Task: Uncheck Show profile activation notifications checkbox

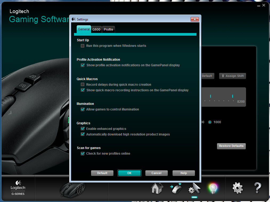Action: (x=83, y=65)
